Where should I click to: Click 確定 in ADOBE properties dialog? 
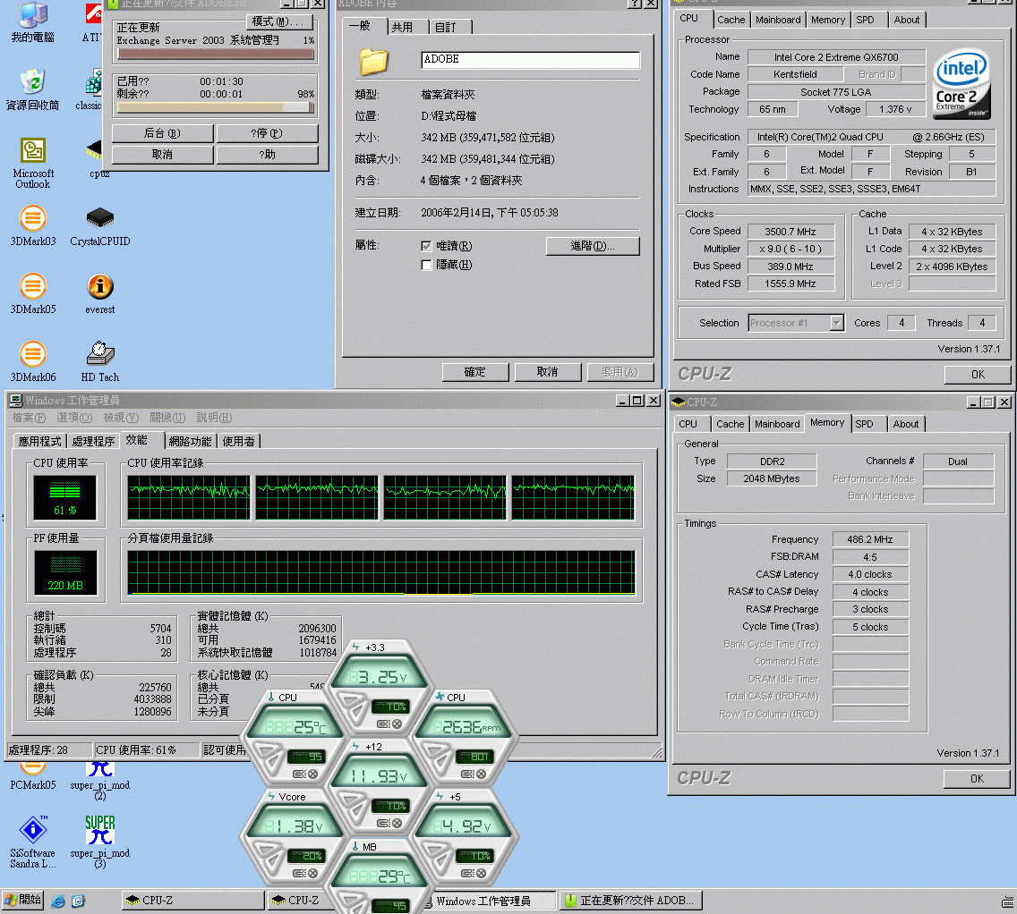[x=474, y=372]
